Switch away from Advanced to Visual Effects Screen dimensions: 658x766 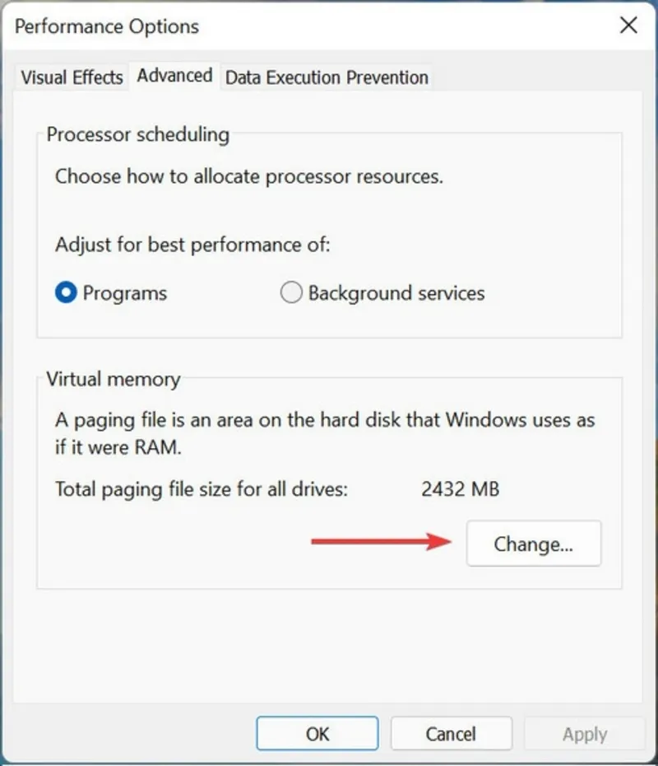(71, 77)
